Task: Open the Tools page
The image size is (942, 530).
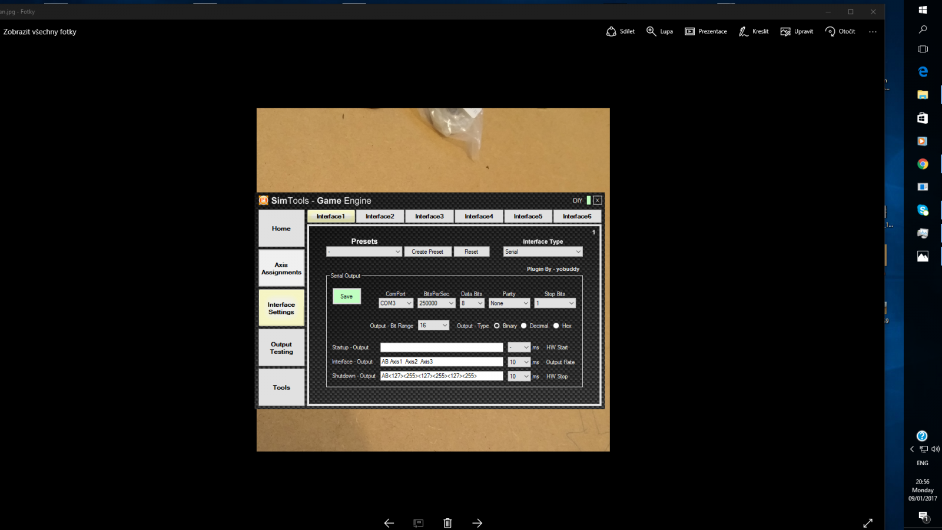Action: (281, 387)
